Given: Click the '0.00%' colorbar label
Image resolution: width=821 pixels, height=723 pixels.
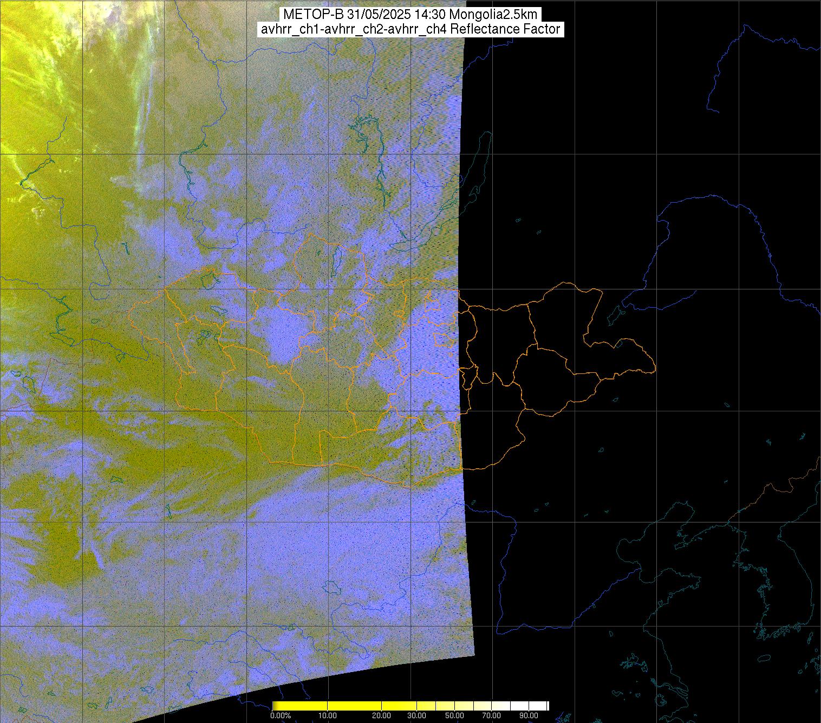Looking at the screenshot, I should (281, 716).
